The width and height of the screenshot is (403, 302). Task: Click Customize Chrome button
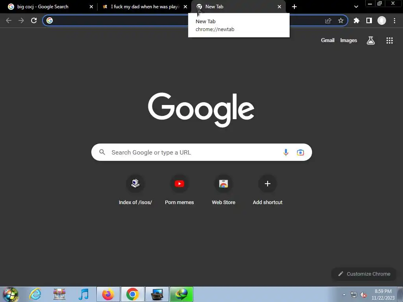click(364, 274)
